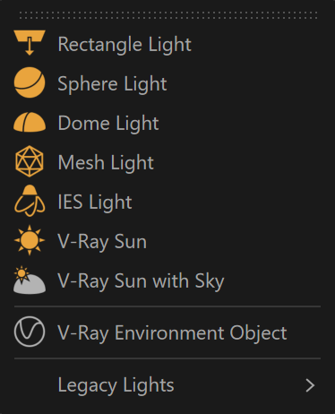Open the Legacy Lights submenu label
The height and width of the screenshot is (414, 335).
click(116, 385)
